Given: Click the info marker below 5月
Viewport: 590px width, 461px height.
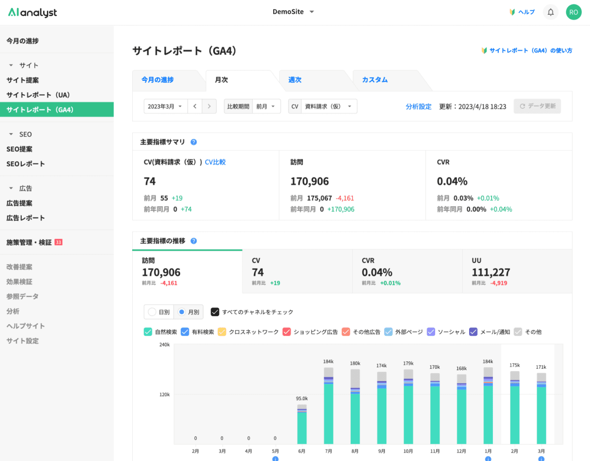Looking at the screenshot, I should pos(275,459).
